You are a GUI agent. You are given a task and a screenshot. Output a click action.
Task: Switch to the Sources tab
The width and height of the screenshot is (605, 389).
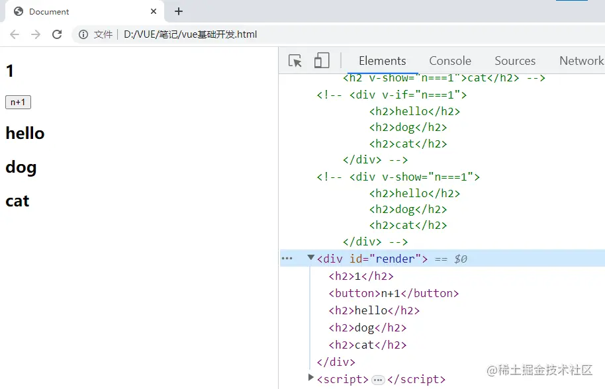515,61
